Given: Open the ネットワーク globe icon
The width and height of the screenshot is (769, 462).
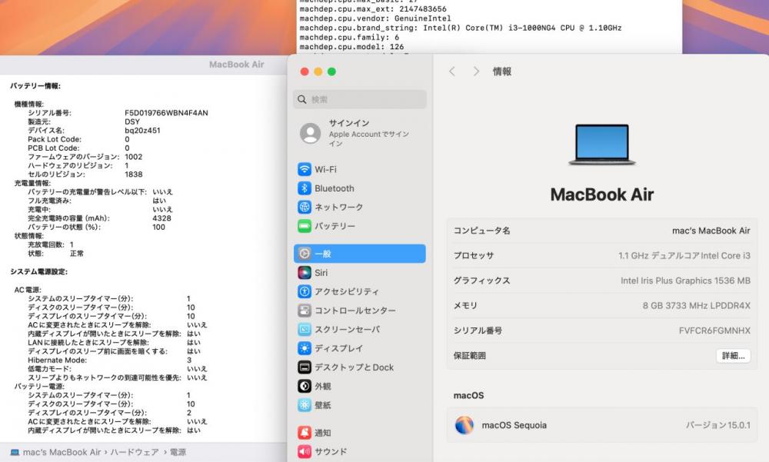Looking at the screenshot, I should point(305,207).
